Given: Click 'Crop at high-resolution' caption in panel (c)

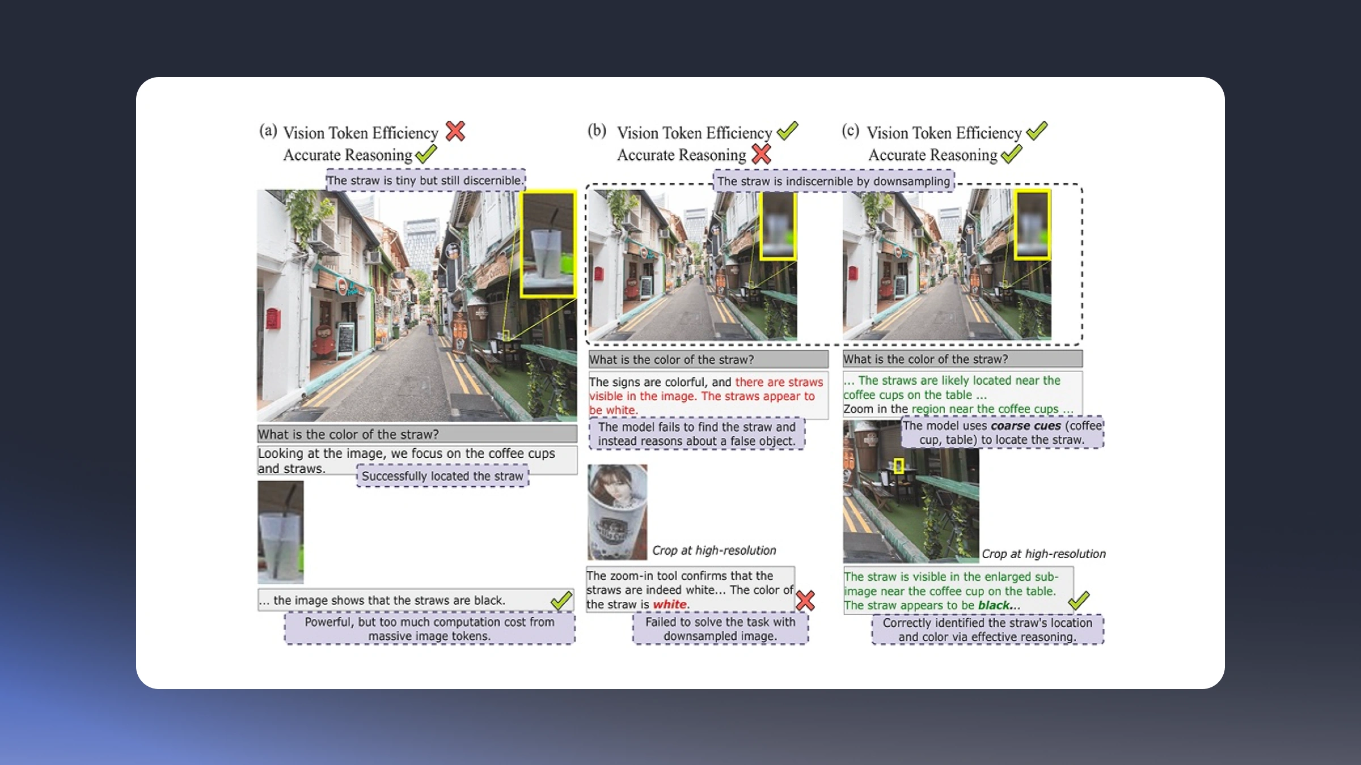Looking at the screenshot, I should (1043, 554).
